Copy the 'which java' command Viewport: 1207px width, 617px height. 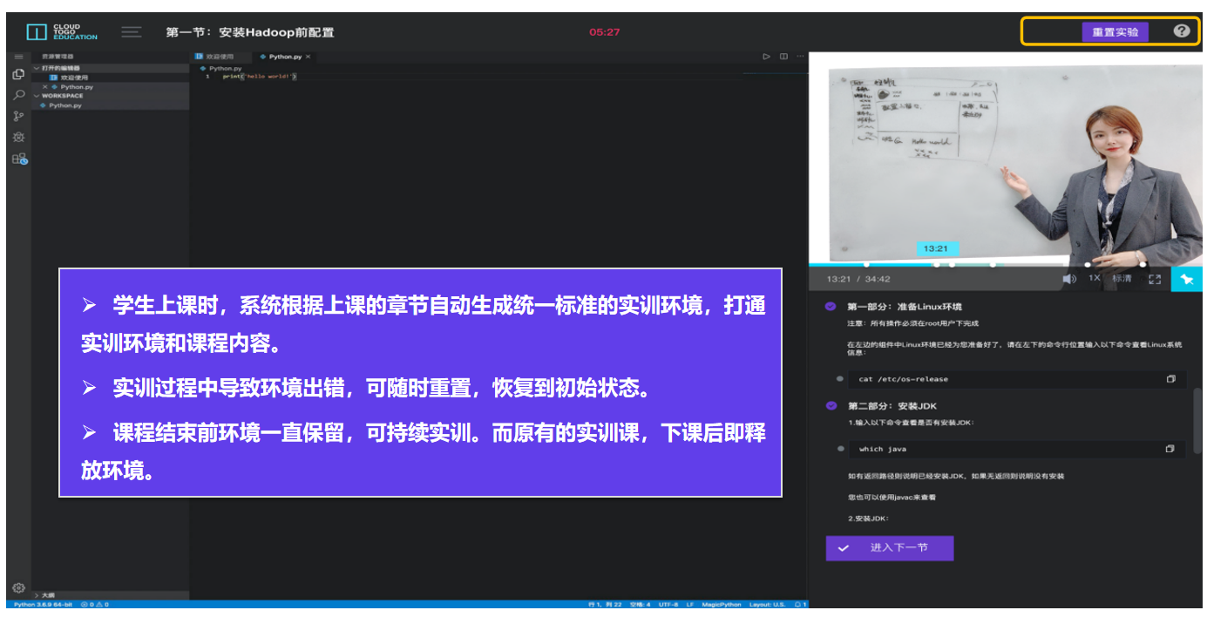point(1170,449)
